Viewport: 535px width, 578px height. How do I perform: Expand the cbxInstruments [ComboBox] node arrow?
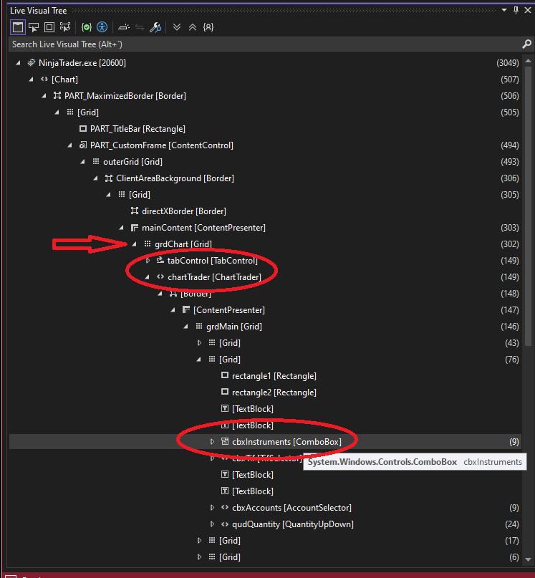[x=212, y=442]
